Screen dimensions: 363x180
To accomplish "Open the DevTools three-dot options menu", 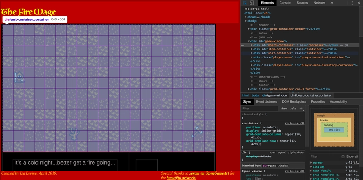I will (x=352, y=3).
